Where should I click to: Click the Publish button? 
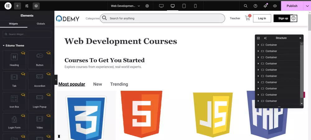coord(292,6)
